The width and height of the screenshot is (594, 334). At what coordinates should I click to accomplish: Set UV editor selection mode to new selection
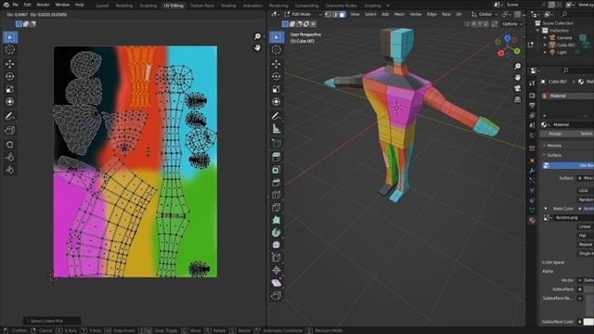tap(19, 24)
